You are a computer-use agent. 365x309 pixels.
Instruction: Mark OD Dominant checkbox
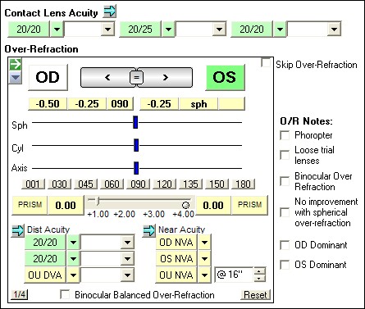[x=285, y=245]
